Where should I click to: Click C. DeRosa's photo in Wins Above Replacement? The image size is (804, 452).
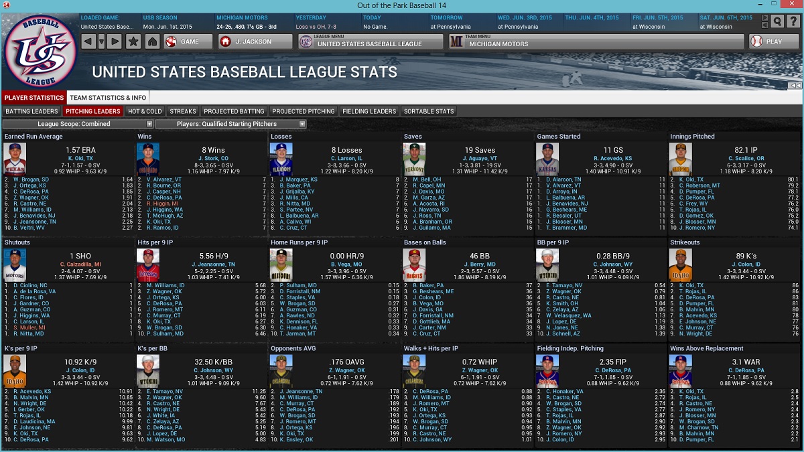pos(681,370)
